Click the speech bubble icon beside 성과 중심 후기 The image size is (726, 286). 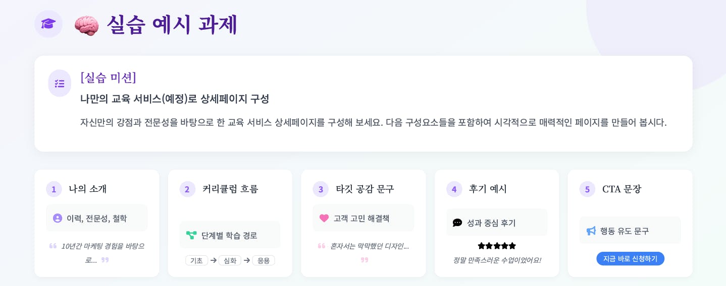[x=457, y=223]
